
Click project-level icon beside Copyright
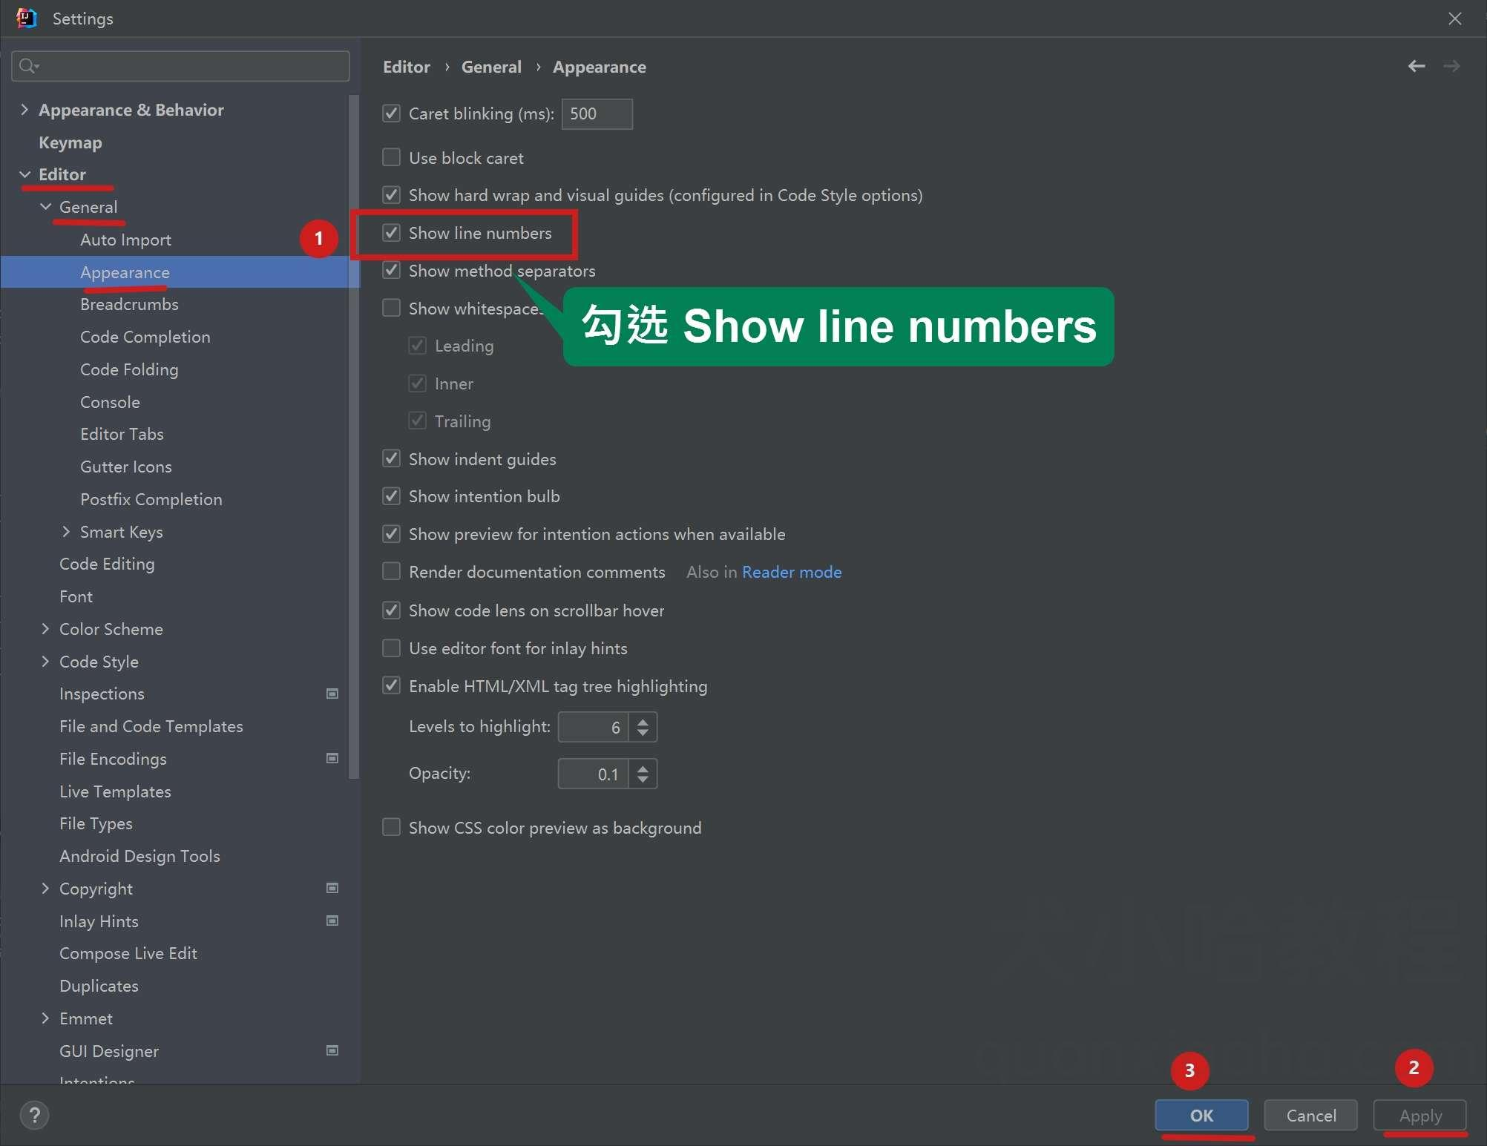click(332, 888)
